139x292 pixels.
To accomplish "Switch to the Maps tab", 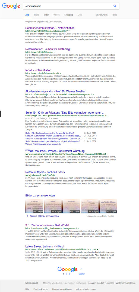I will pyautogui.click(x=36, y=15).
